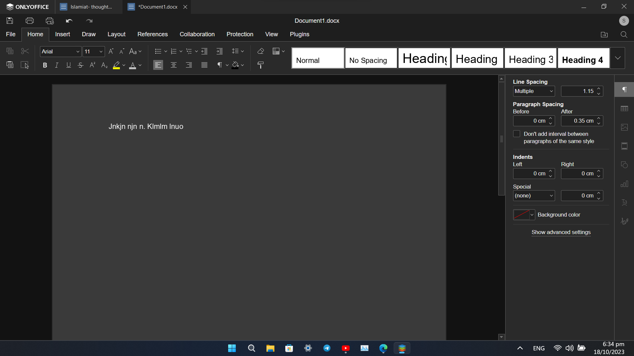
Task: Decrease paragraph indent
Action: [204, 51]
